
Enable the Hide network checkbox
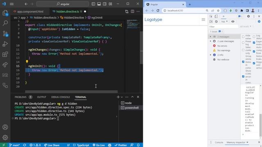tap(243, 37)
